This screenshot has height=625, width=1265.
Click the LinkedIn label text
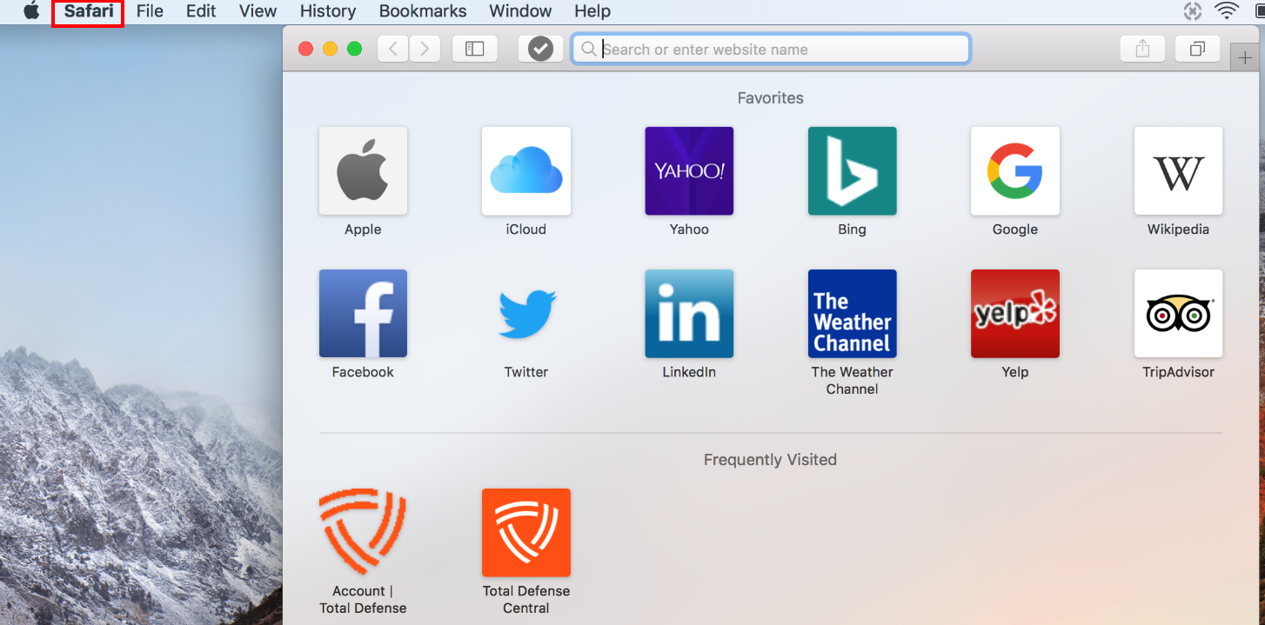click(689, 372)
